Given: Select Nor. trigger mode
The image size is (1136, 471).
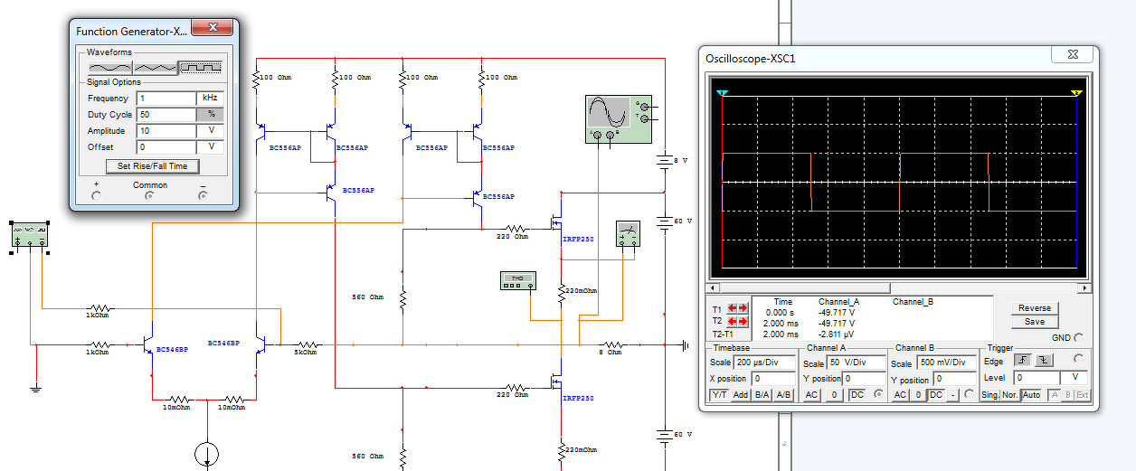Looking at the screenshot, I should [1010, 395].
